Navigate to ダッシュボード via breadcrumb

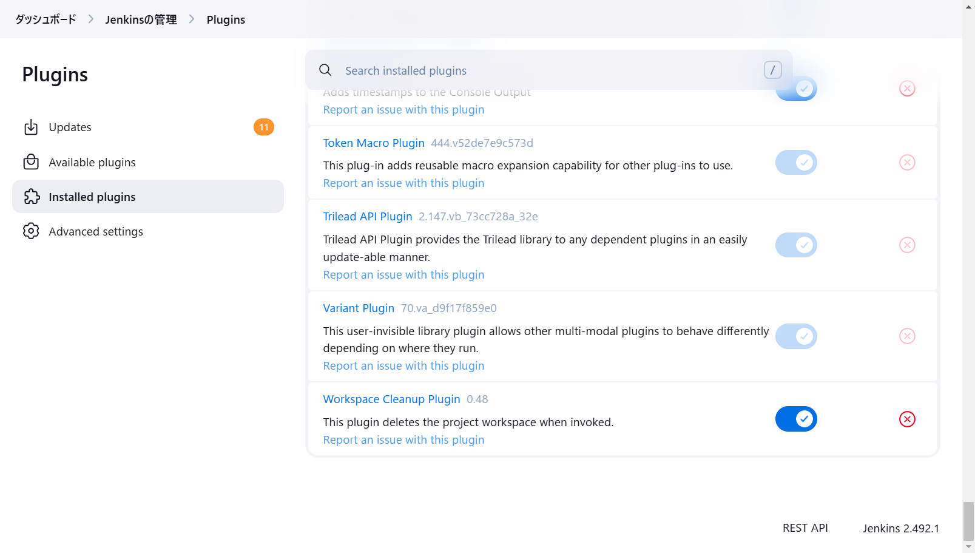point(45,19)
